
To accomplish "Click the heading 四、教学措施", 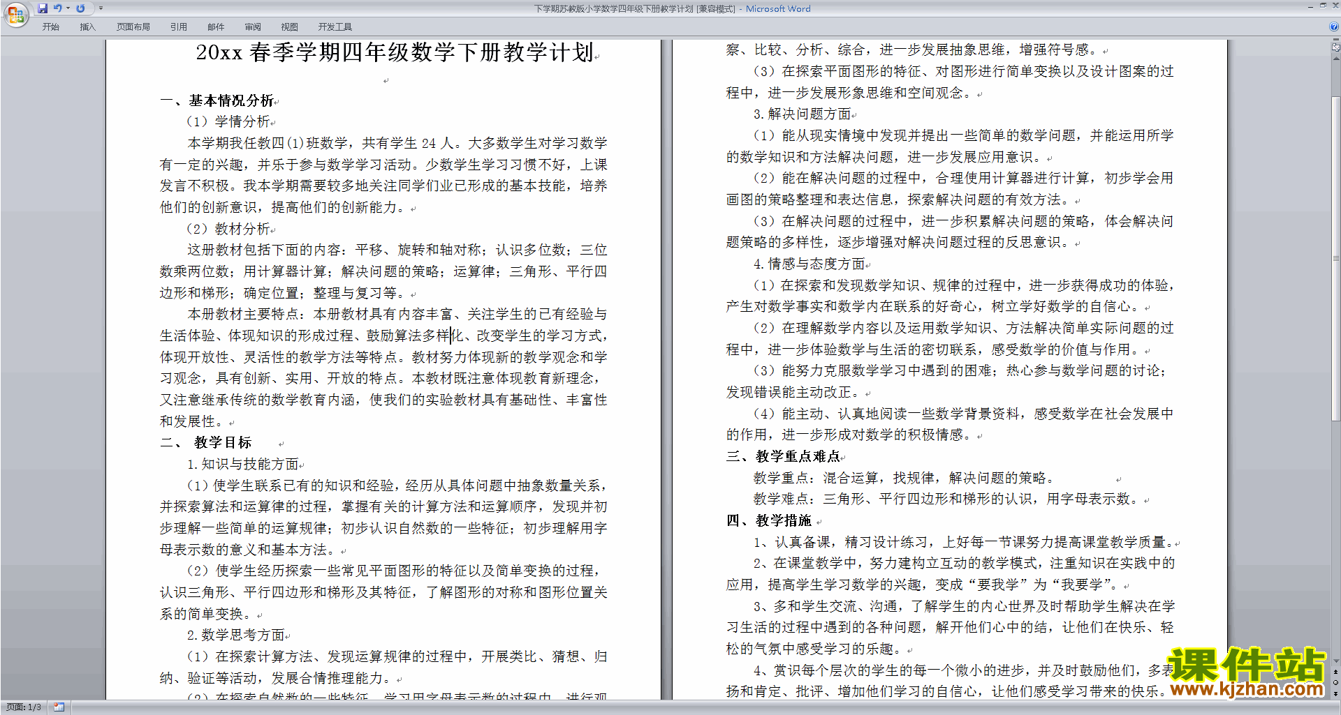I will coord(769,520).
